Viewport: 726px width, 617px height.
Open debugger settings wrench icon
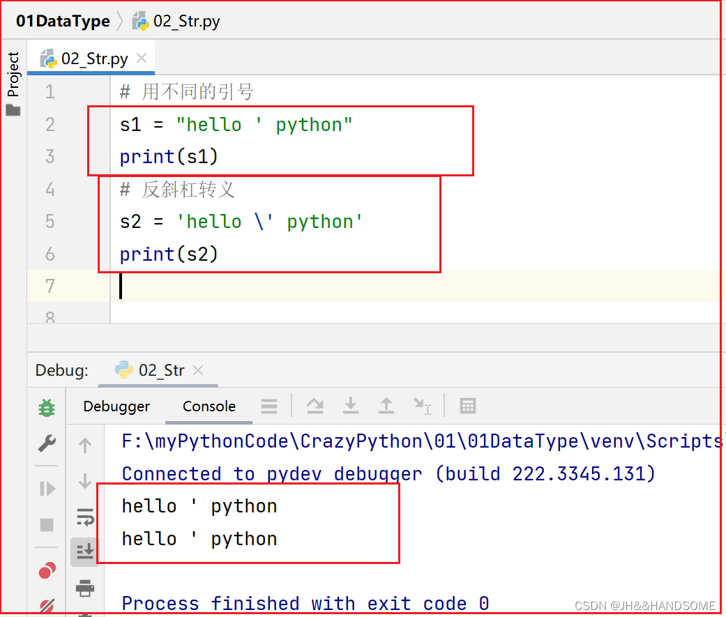pyautogui.click(x=47, y=443)
